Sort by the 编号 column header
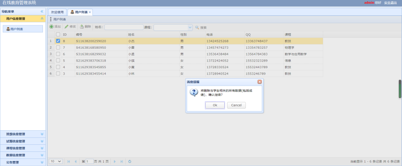Viewport: 402px width, 166px height. 101,35
